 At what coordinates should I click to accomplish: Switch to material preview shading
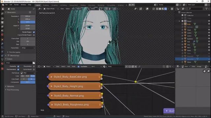click(x=163, y=9)
